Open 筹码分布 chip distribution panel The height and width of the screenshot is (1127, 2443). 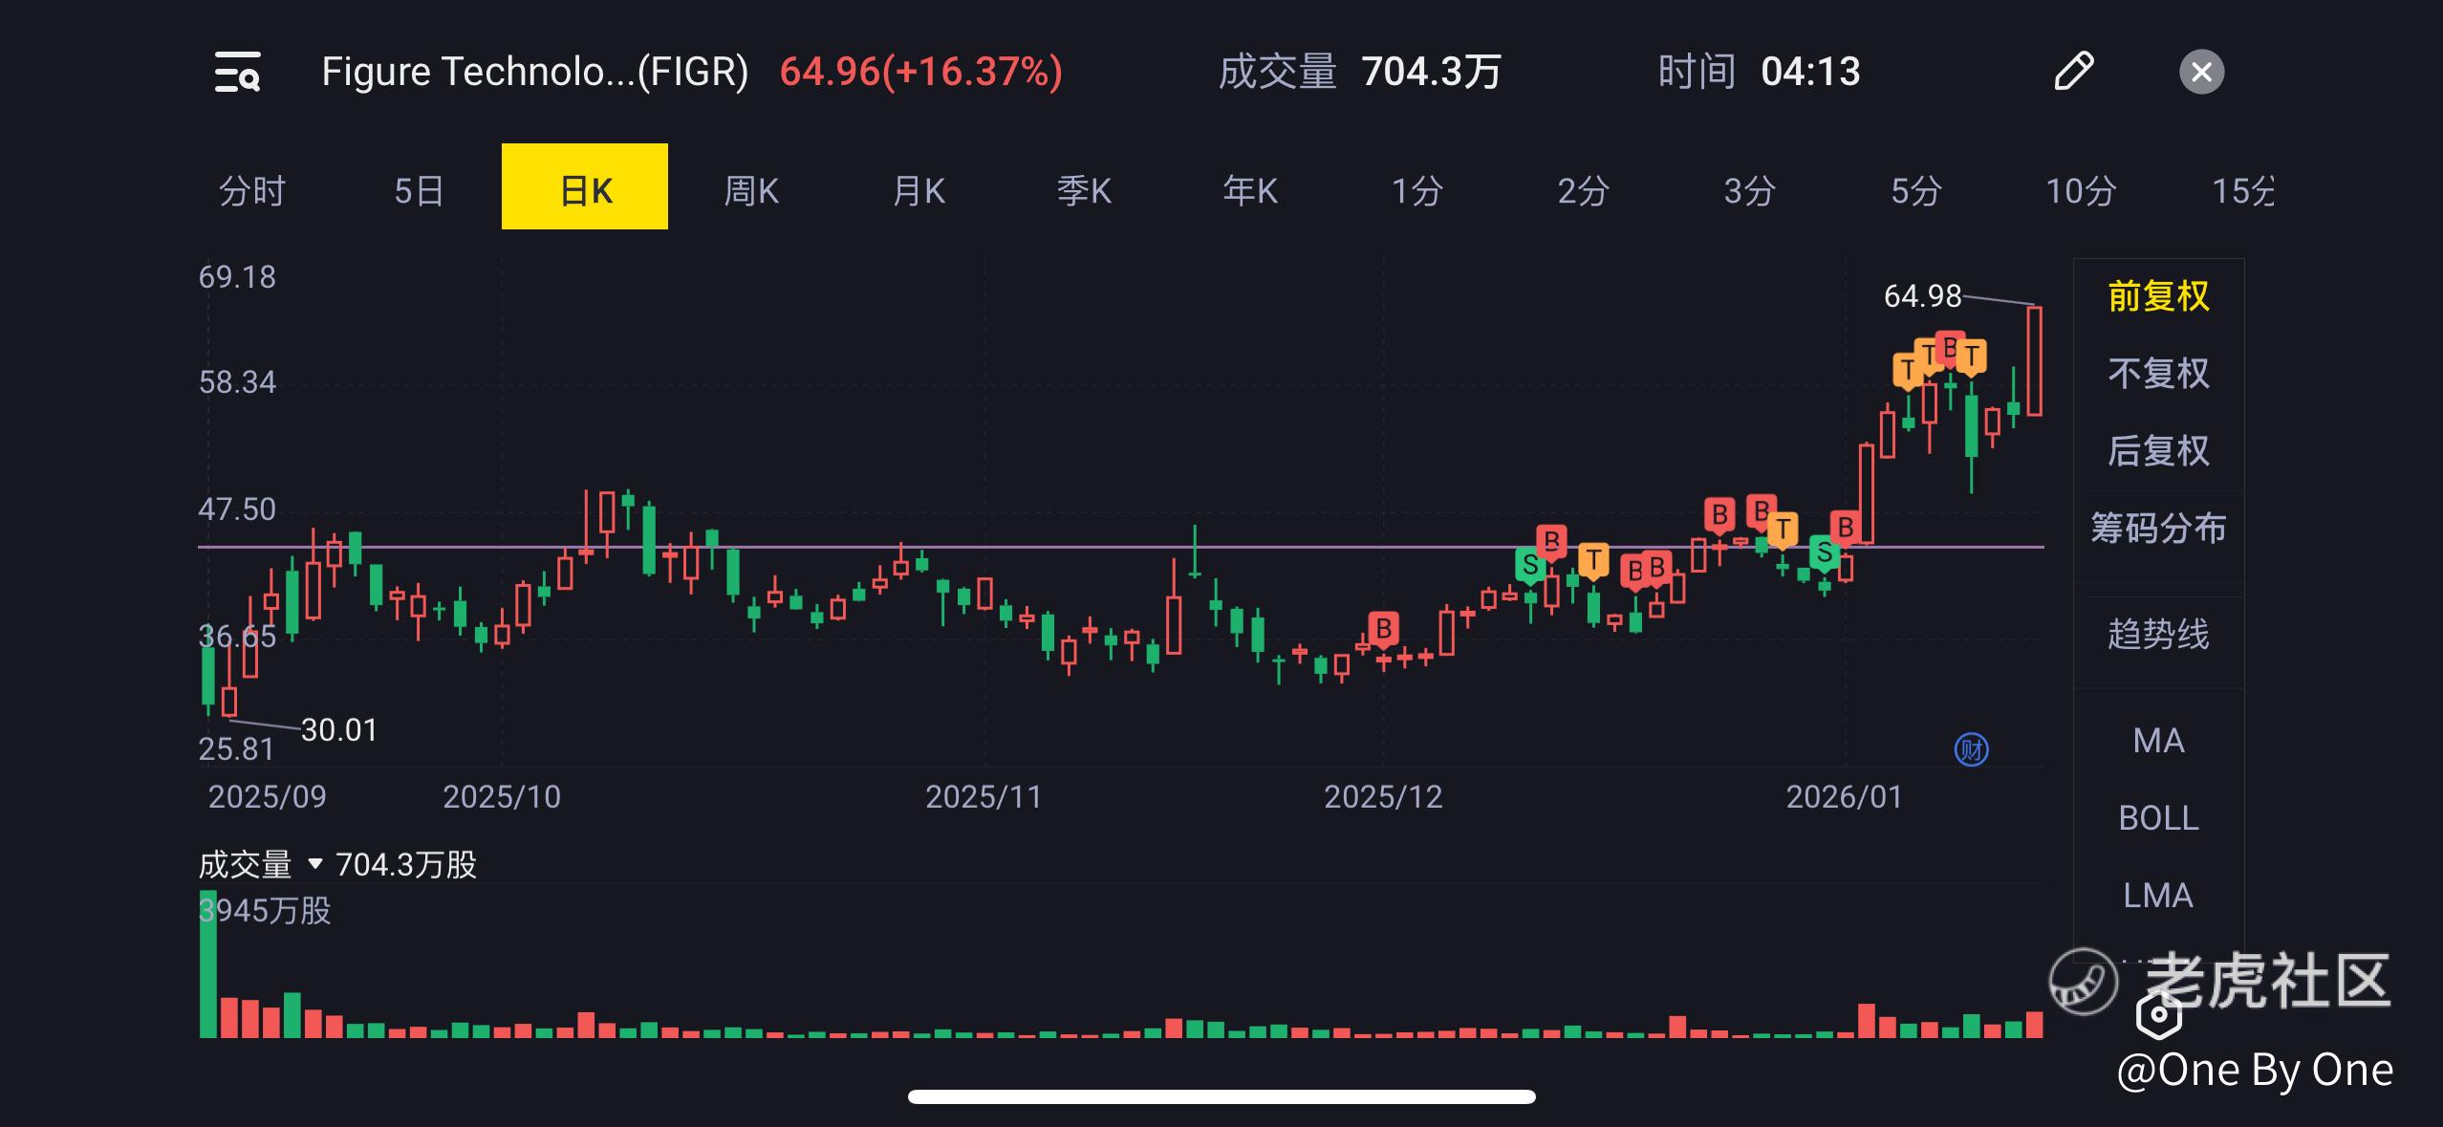click(2158, 529)
